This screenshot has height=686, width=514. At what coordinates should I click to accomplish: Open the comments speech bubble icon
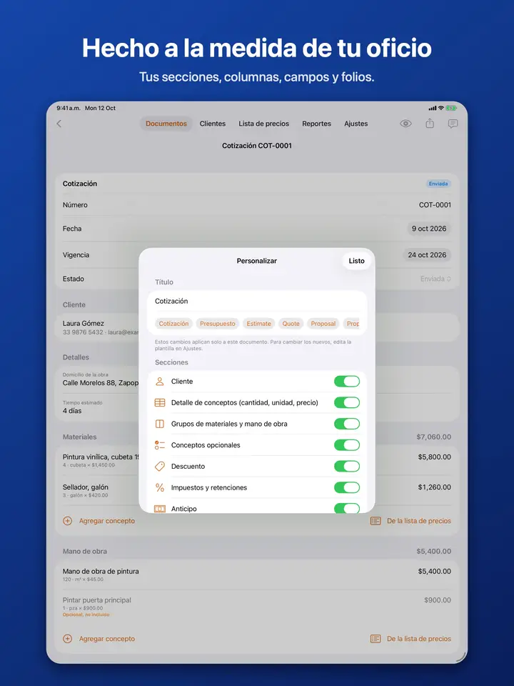coord(453,124)
